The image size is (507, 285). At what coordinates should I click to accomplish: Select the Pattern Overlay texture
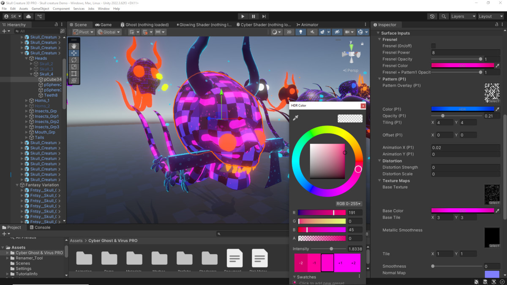[492, 93]
